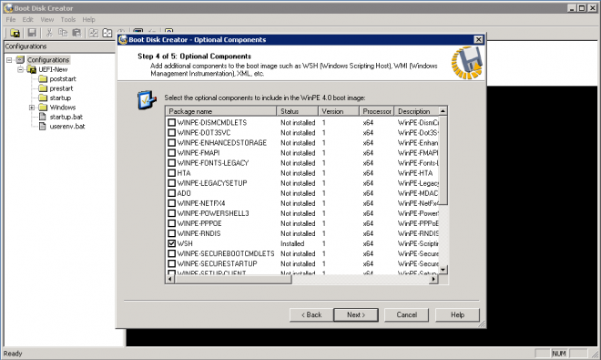The height and width of the screenshot is (360, 601).
Task: Click the startup.bat file icon
Action: [x=43, y=117]
